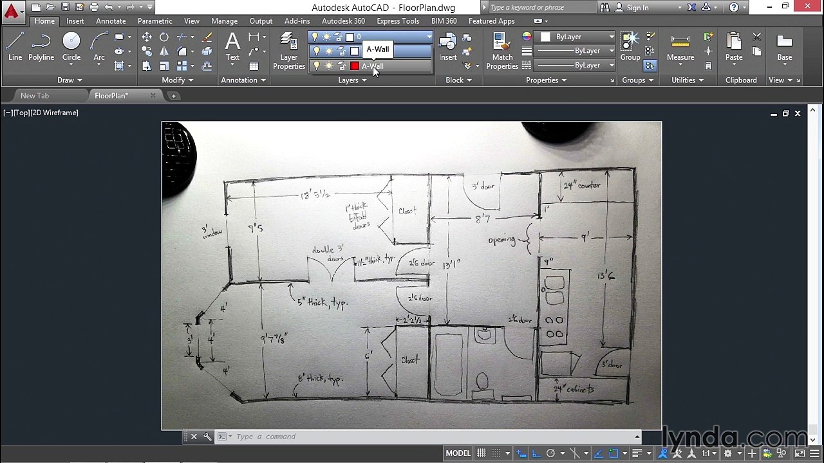Toggle A-Wall layer on/off lightbulb
Image resolution: width=824 pixels, height=463 pixels.
(x=315, y=66)
